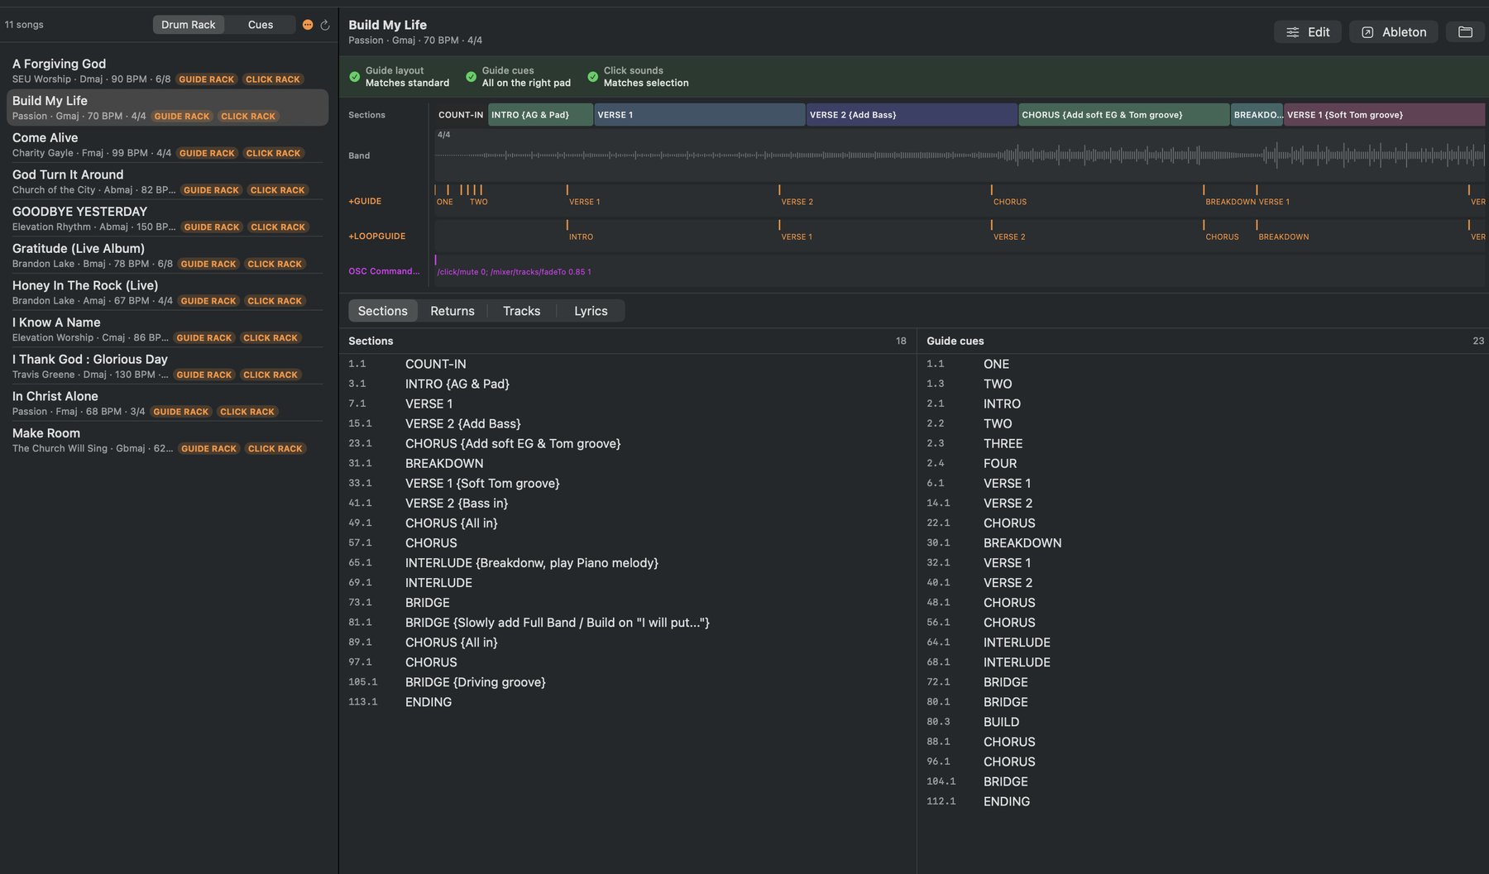This screenshot has height=874, width=1489.
Task: Click the Edit sliders icon
Action: pos(1292,32)
